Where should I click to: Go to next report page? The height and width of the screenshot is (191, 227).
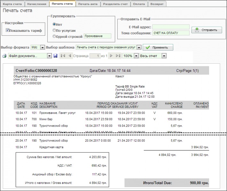coord(111,56)
